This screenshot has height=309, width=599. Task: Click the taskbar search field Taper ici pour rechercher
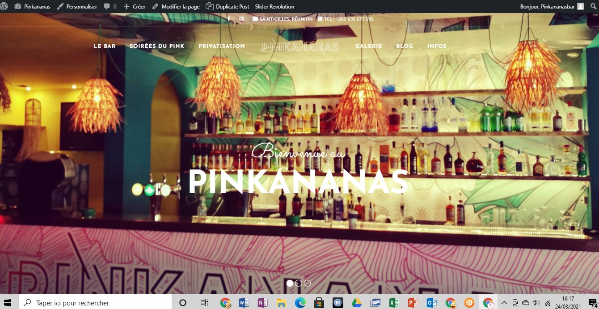coord(95,303)
